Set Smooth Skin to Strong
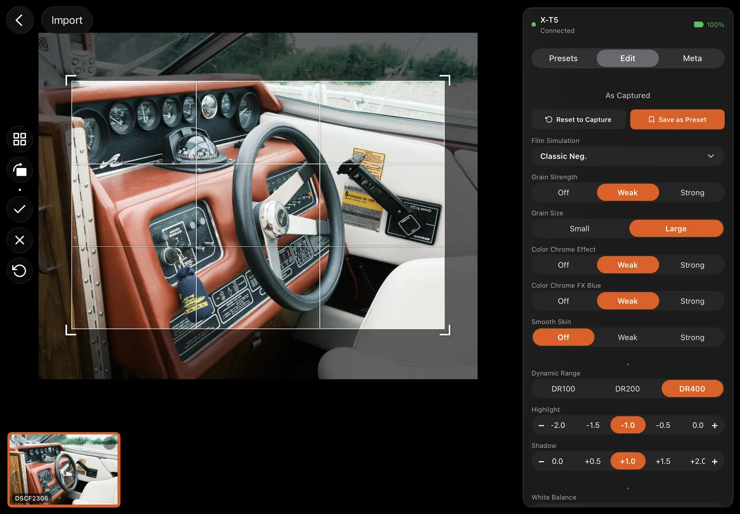 (692, 338)
